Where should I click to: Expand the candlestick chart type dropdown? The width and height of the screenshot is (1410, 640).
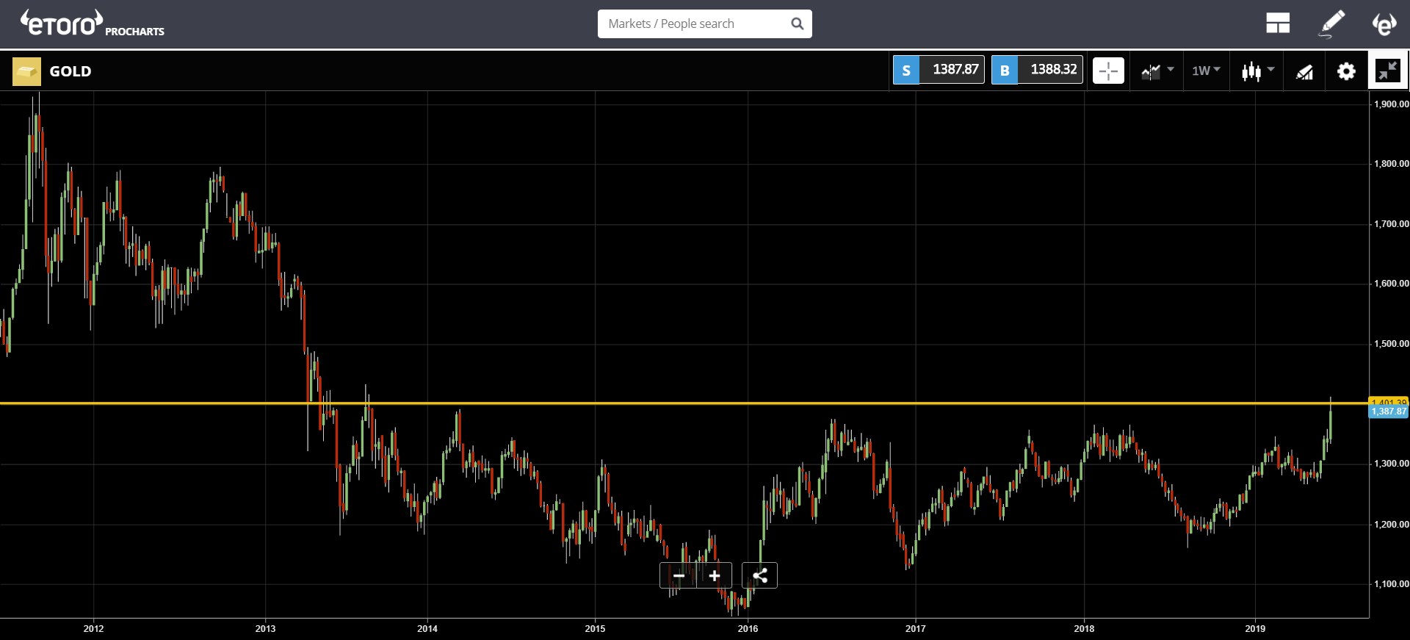point(1258,71)
